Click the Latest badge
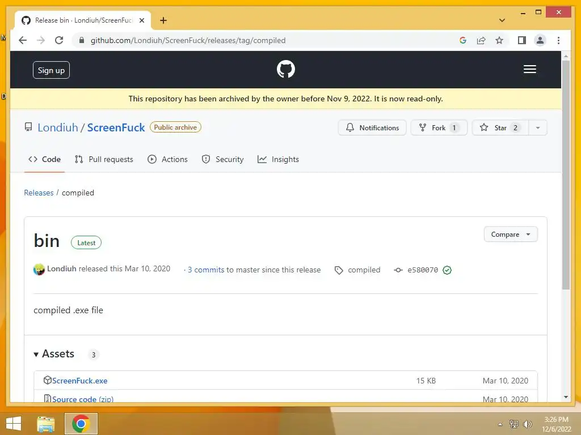 (x=86, y=242)
